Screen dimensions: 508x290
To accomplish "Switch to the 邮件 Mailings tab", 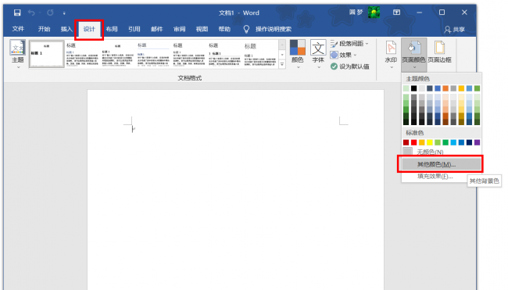I will coord(157,29).
